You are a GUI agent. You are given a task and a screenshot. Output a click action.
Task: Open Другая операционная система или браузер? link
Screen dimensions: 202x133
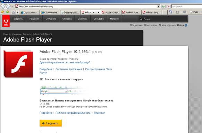coord(65,62)
